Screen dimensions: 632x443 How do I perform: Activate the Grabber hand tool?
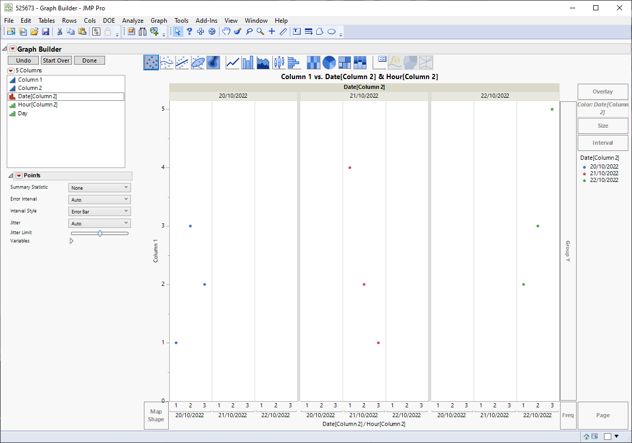[x=226, y=32]
